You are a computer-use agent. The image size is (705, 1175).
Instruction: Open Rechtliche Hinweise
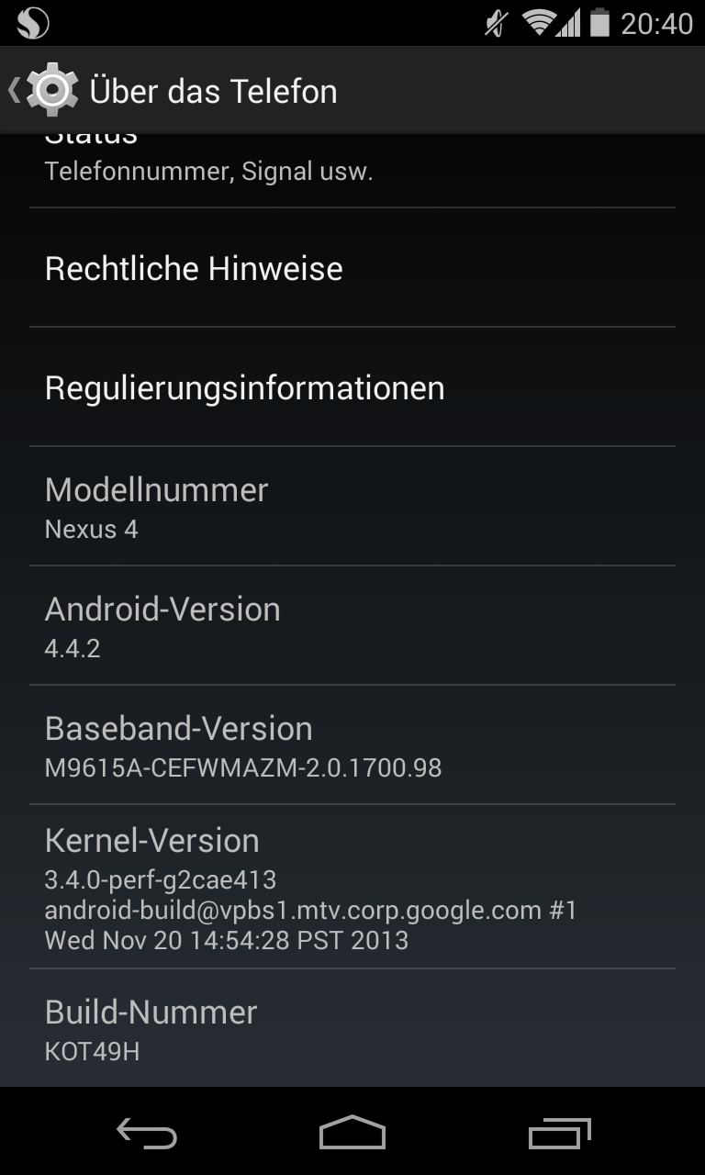pyautogui.click(x=352, y=268)
